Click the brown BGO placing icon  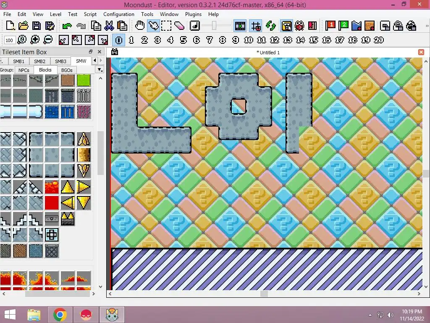pos(370,26)
